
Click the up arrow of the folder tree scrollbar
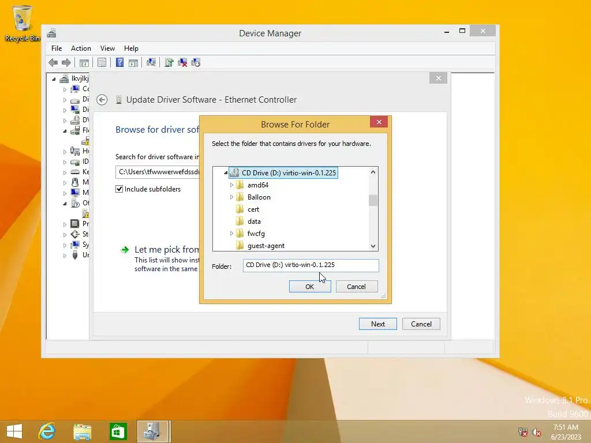(373, 172)
